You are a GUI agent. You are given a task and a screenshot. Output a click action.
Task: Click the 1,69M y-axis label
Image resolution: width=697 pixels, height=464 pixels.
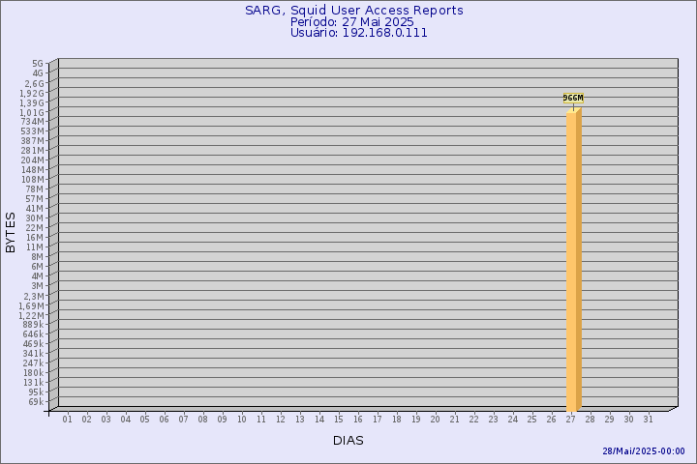coord(31,305)
